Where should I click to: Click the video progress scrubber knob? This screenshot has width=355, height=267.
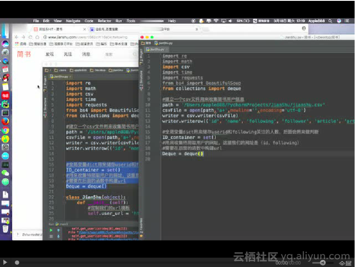click(17, 262)
